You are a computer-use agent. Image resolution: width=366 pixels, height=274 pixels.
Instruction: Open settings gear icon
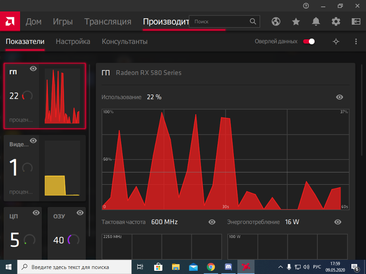click(x=336, y=21)
